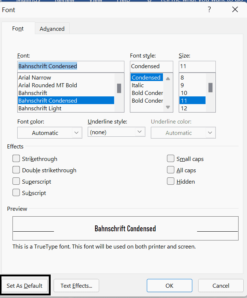The height and width of the screenshot is (298, 247).
Task: Enable the Superscript effect
Action: pos(16,181)
